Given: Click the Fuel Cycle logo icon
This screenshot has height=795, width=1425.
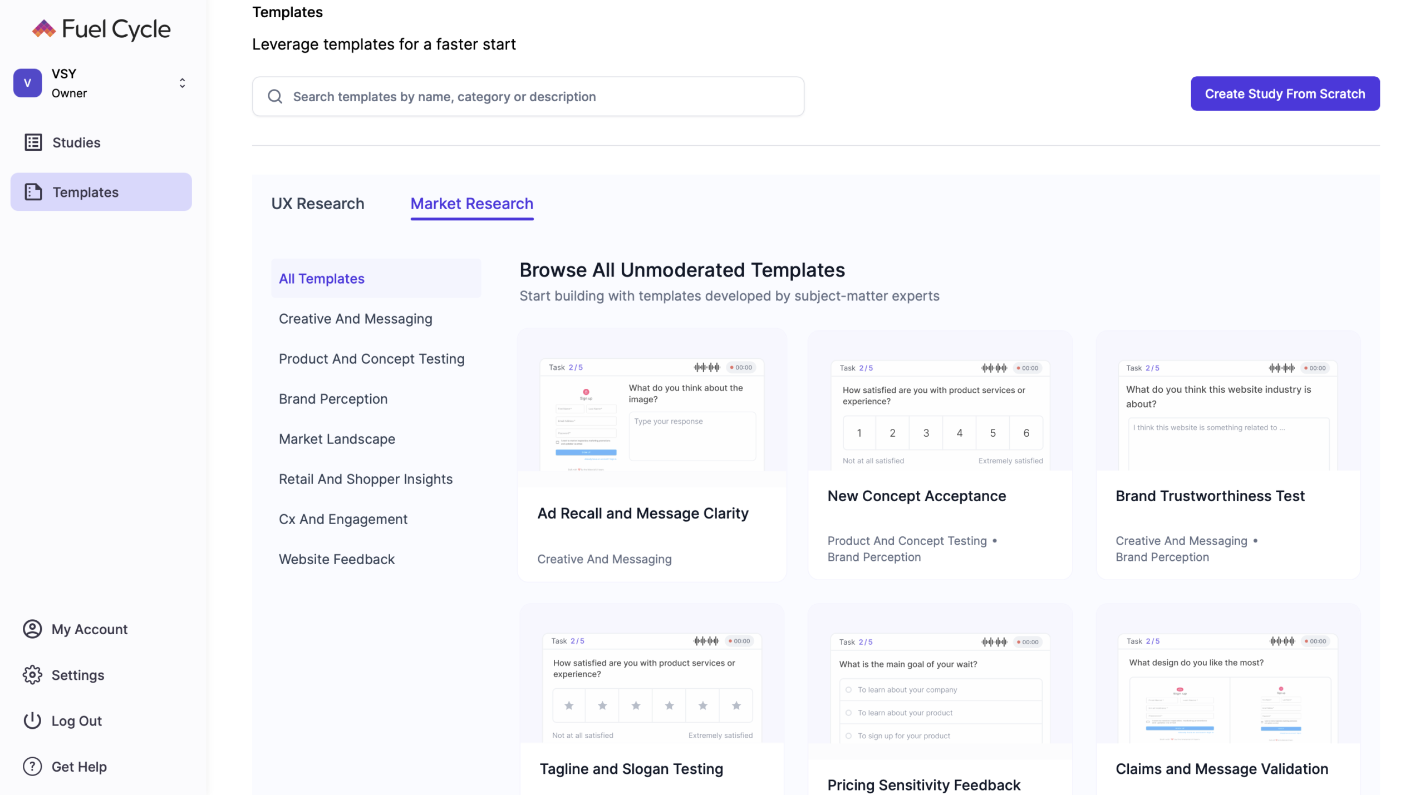Looking at the screenshot, I should click(x=44, y=29).
